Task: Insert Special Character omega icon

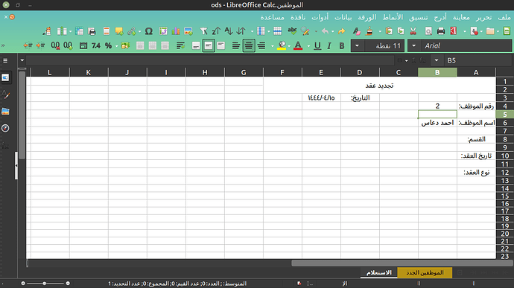Action: click(x=149, y=31)
